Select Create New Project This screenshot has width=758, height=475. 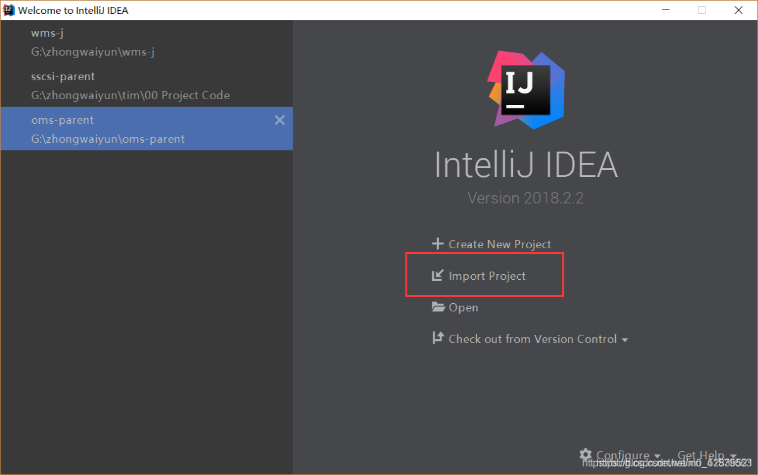[500, 244]
